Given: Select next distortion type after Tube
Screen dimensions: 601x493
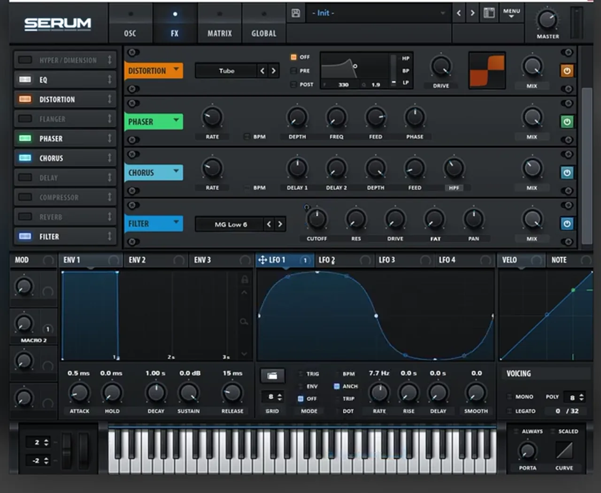Looking at the screenshot, I should point(273,71).
